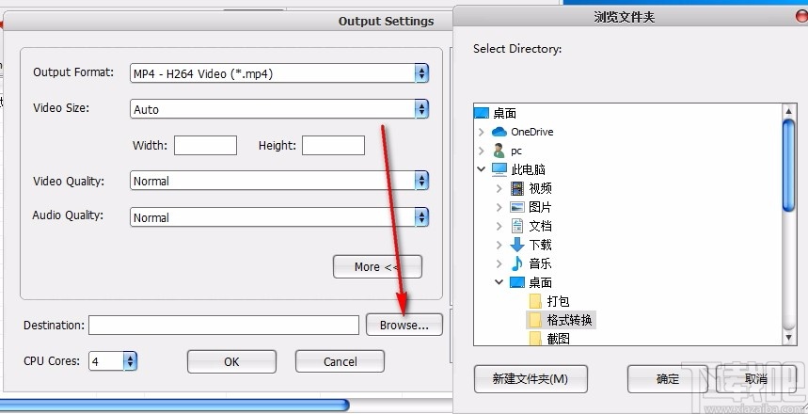Screen dimensions: 808x414
Task: Click the OneDrive cloud icon
Action: point(499,132)
